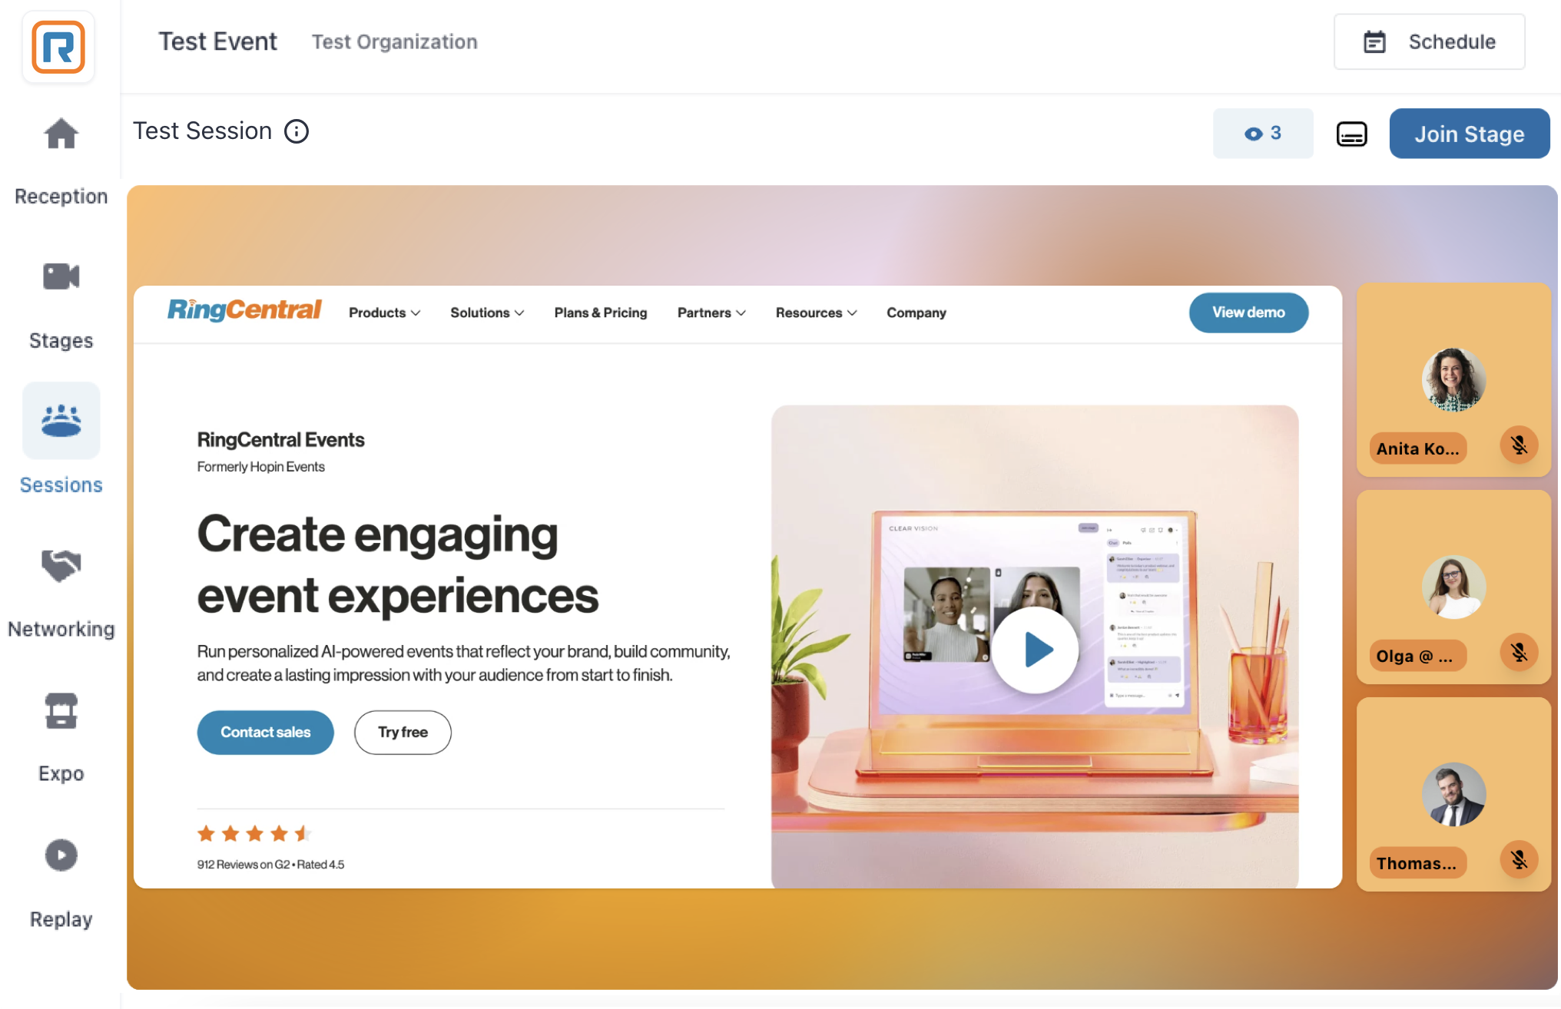The height and width of the screenshot is (1009, 1561).
Task: Click the RingCentral app logo
Action: pyautogui.click(x=58, y=48)
